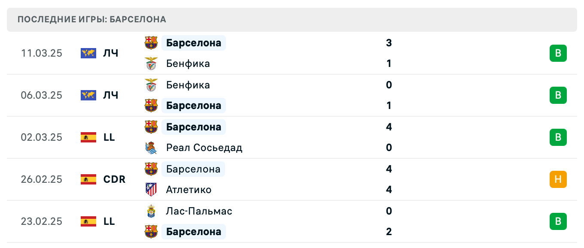Select the Champions League flag icon near 11.03.25

point(88,53)
